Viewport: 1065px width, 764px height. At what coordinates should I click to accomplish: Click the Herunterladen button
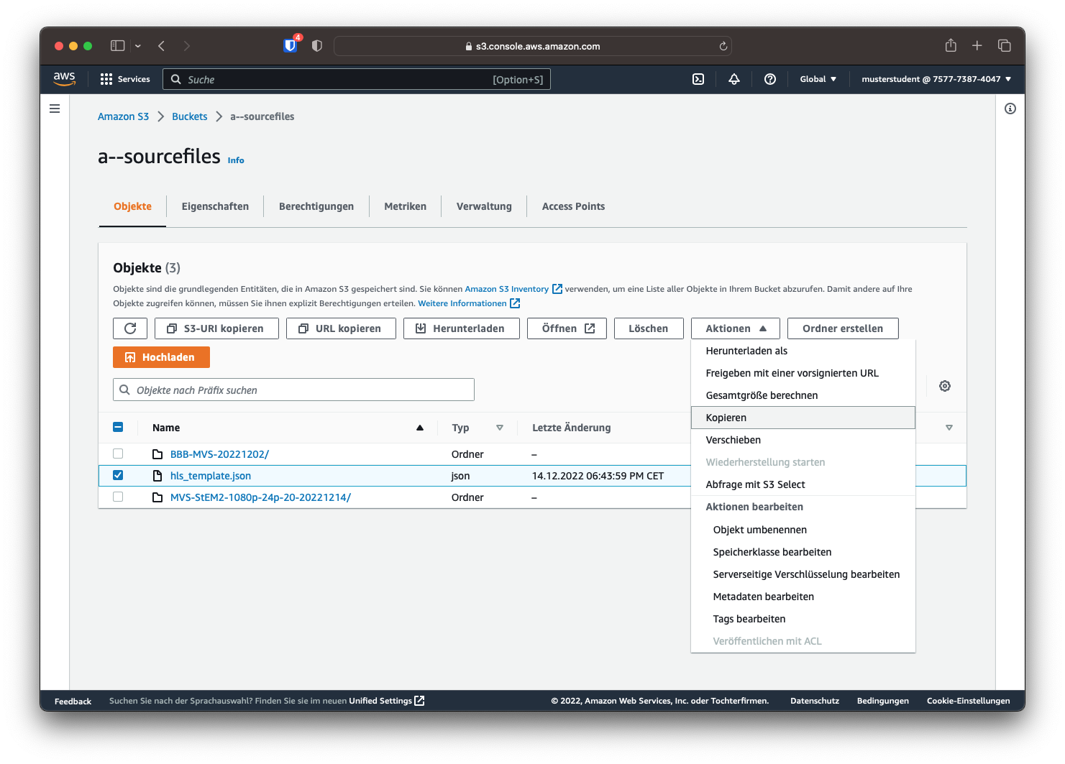click(461, 328)
